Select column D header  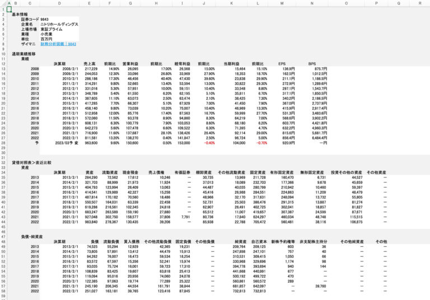tap(59, 3)
